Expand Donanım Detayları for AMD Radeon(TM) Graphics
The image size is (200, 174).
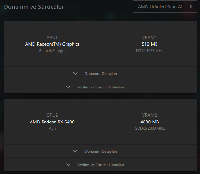coord(100,74)
